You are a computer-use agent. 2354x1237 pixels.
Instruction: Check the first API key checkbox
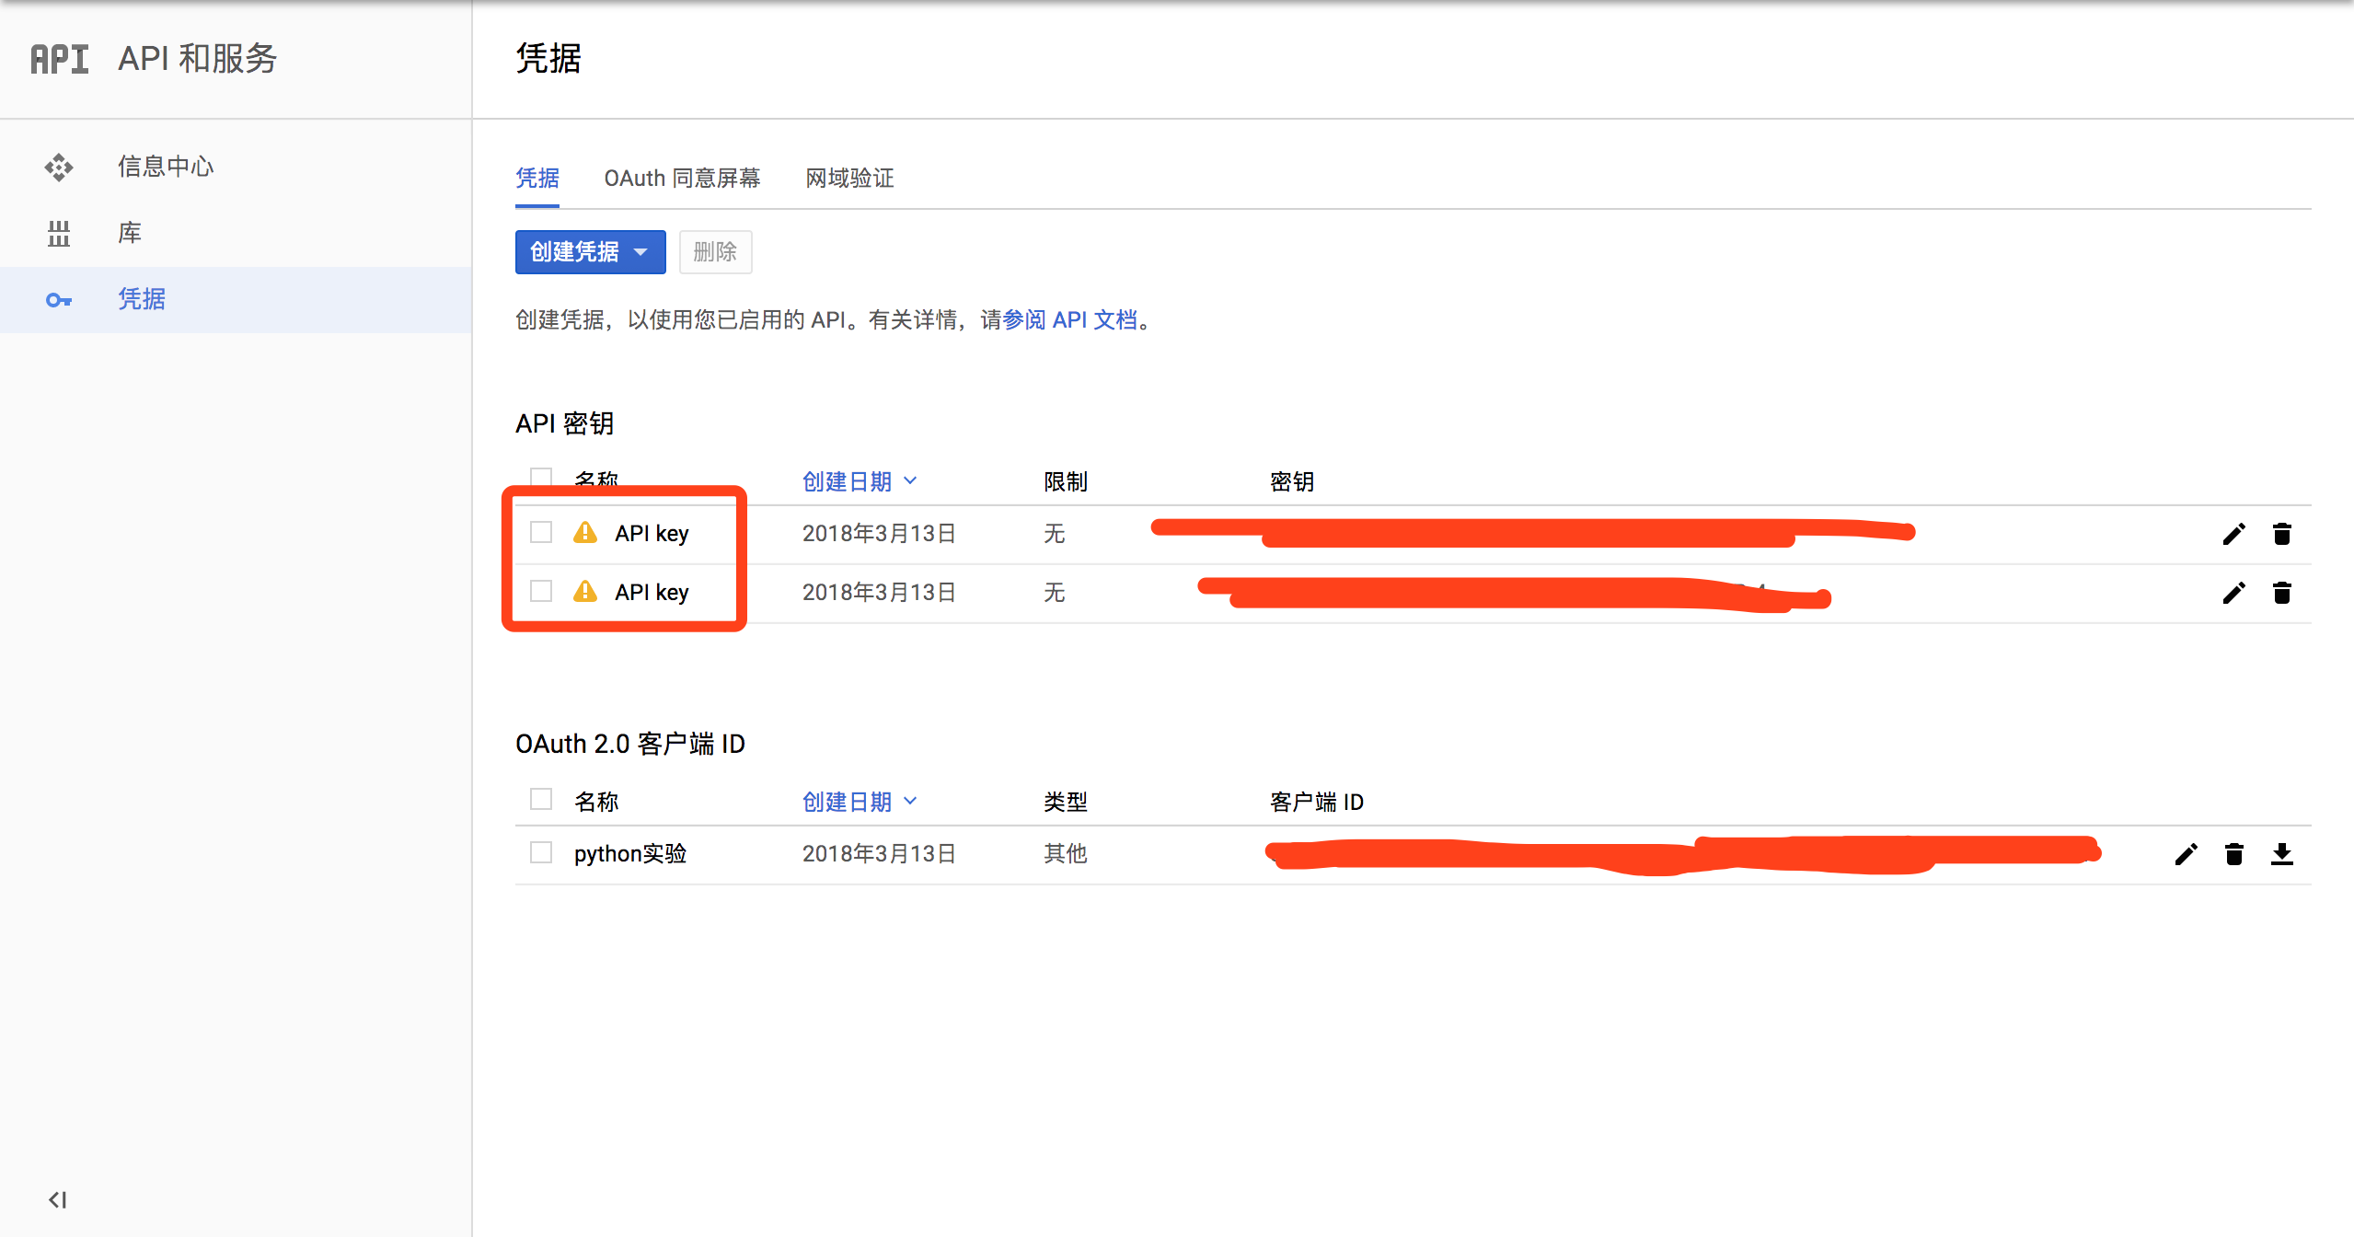click(541, 532)
